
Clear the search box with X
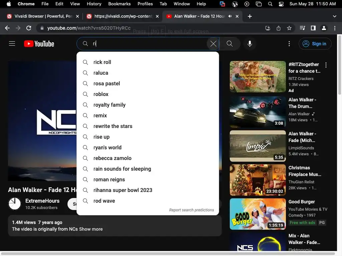click(x=213, y=44)
